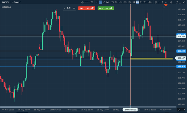Click the 27 May 00:00 time label

click(x=130, y=110)
